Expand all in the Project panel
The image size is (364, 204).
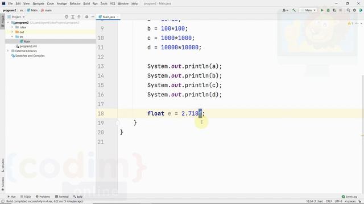tap(73, 17)
